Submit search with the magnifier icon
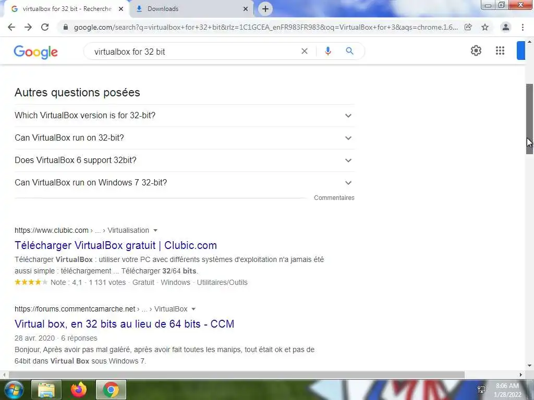Viewport: 534px width, 400px height. (349, 51)
